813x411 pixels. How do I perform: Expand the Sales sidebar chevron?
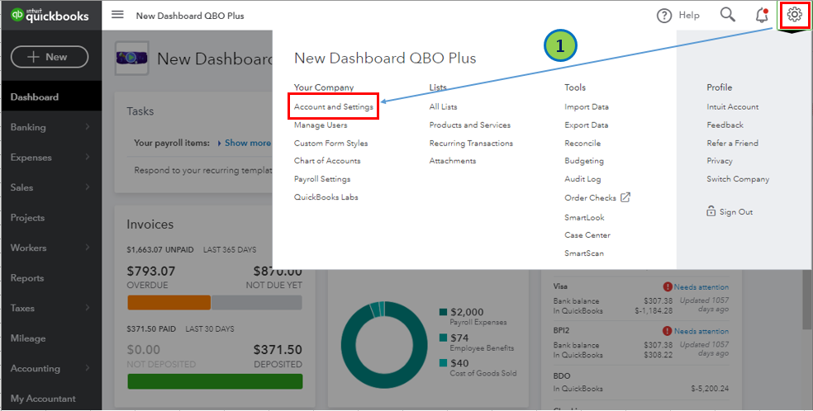pos(87,187)
